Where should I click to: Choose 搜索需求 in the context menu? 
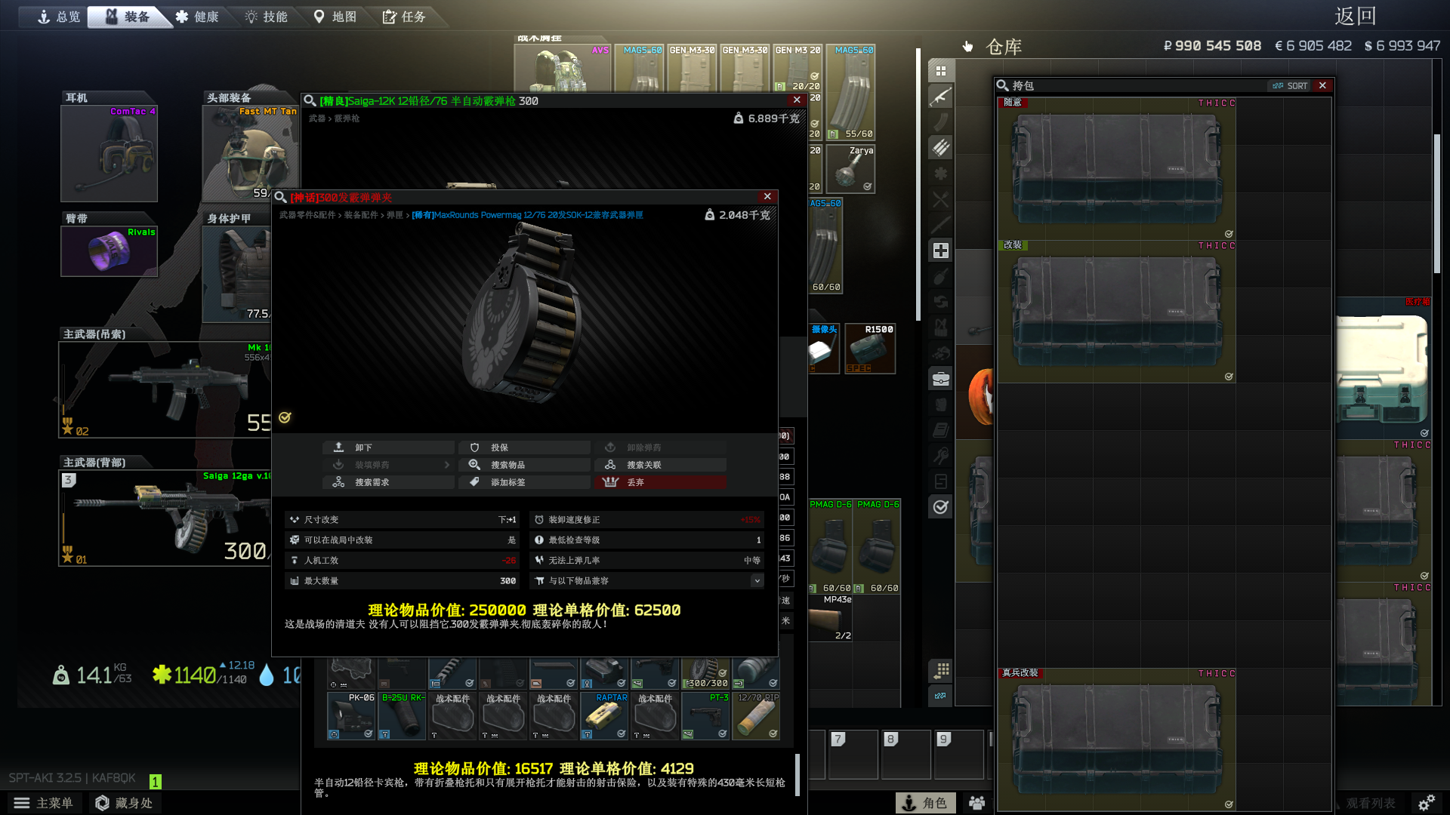coord(389,482)
